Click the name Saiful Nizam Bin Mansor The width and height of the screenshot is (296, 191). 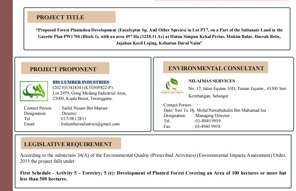pos(84,108)
